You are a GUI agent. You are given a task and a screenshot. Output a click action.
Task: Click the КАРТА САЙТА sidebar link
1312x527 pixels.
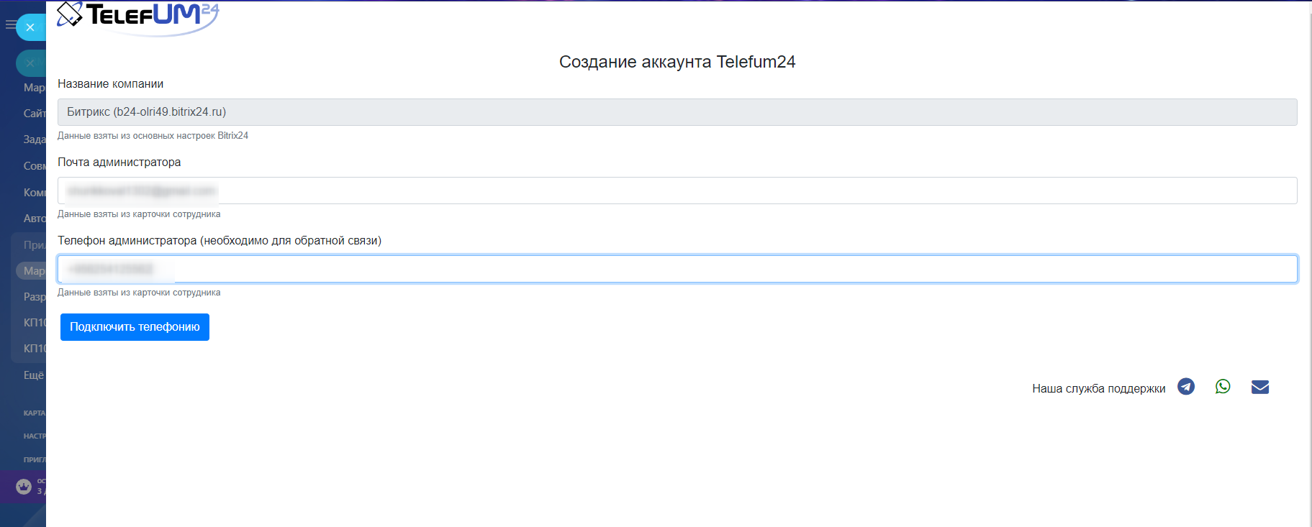(34, 413)
